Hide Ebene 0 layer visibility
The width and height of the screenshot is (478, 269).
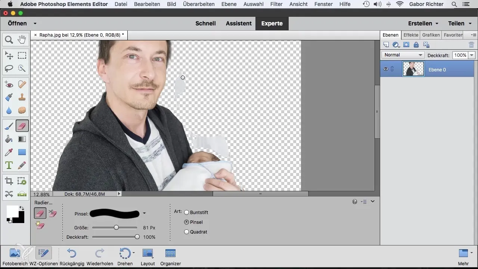(386, 69)
